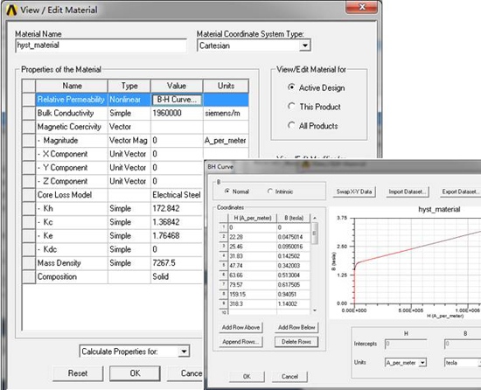Click the scroll down arrow in Coordinates table
The width and height of the screenshot is (481, 390).
click(x=315, y=310)
